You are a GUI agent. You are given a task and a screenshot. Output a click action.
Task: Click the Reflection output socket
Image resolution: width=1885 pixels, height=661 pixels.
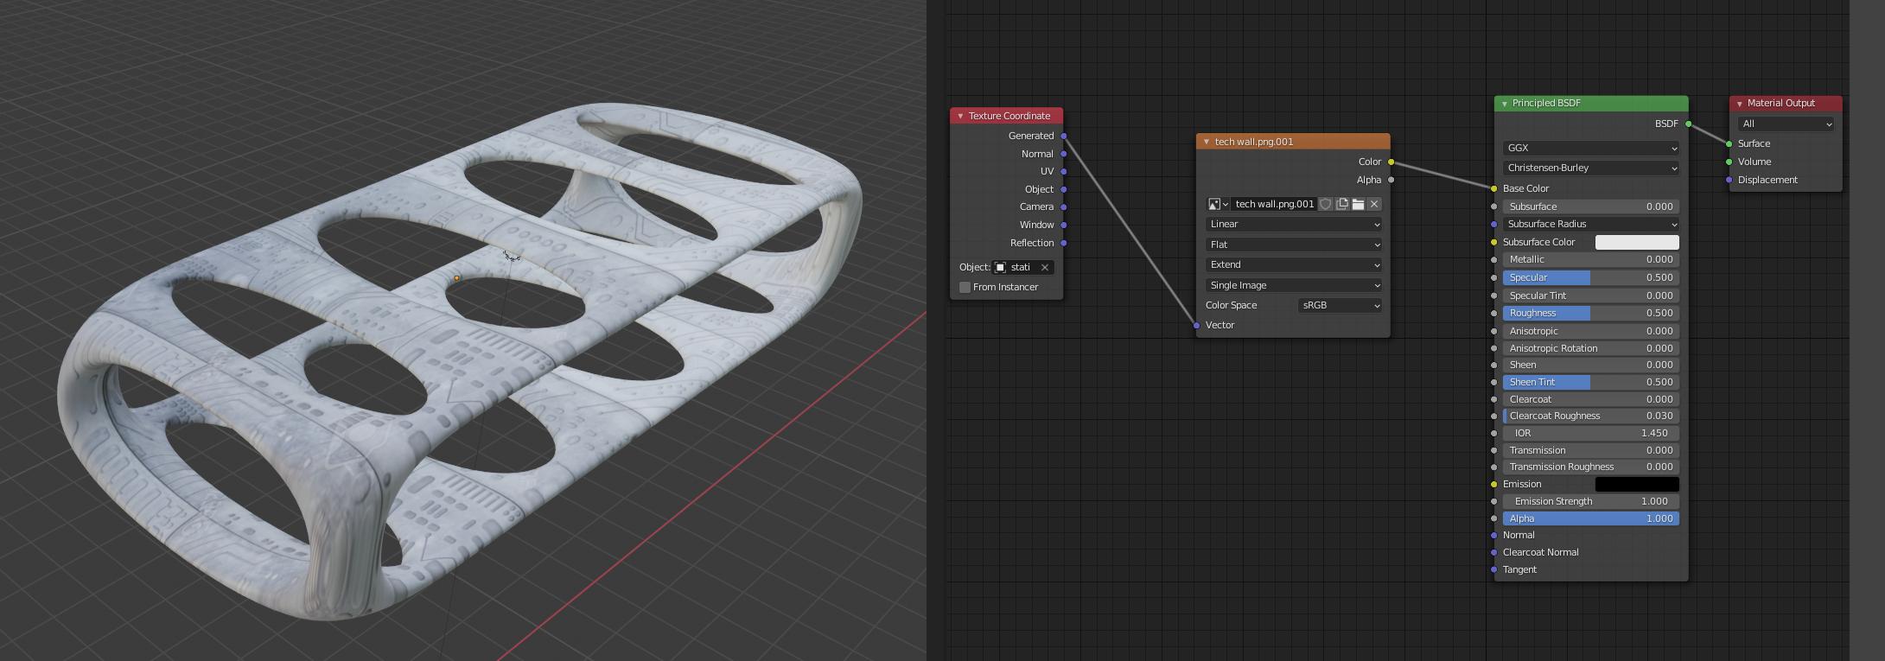pos(1064,243)
